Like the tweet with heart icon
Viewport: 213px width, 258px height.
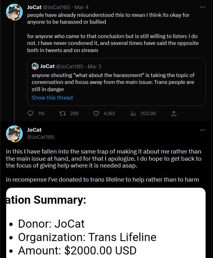(x=96, y=114)
